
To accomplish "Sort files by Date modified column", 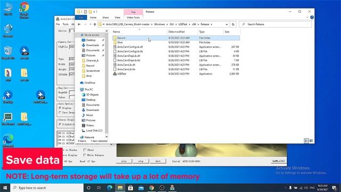I will click(182, 32).
